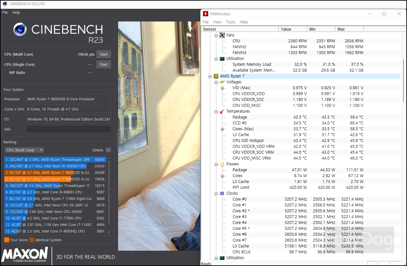Click the Your Score orange legend swatch
The width and height of the screenshot is (407, 266).
pyautogui.click(x=7, y=240)
